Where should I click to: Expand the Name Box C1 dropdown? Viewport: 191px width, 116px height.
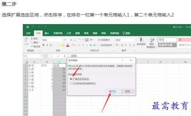[x=41, y=56]
